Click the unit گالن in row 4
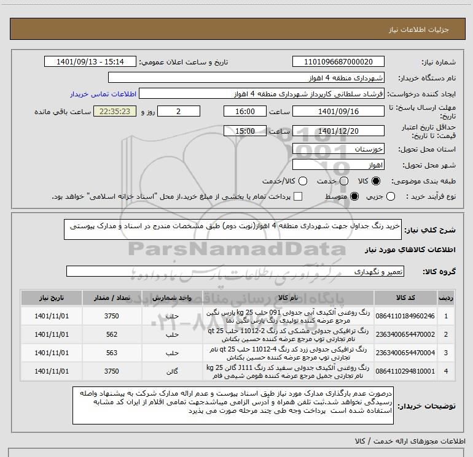Image resolution: width=473 pixels, height=457 pixels. pos(172,372)
